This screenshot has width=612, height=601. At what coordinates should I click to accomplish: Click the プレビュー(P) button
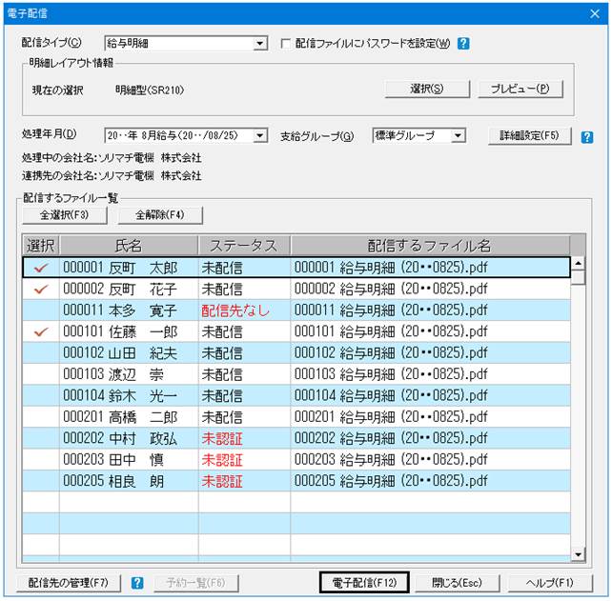coord(520,89)
